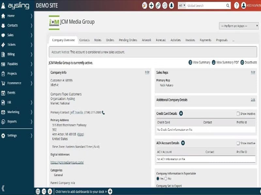Click into the Global Search field
The width and height of the screenshot is (261, 195).
tap(206, 6)
